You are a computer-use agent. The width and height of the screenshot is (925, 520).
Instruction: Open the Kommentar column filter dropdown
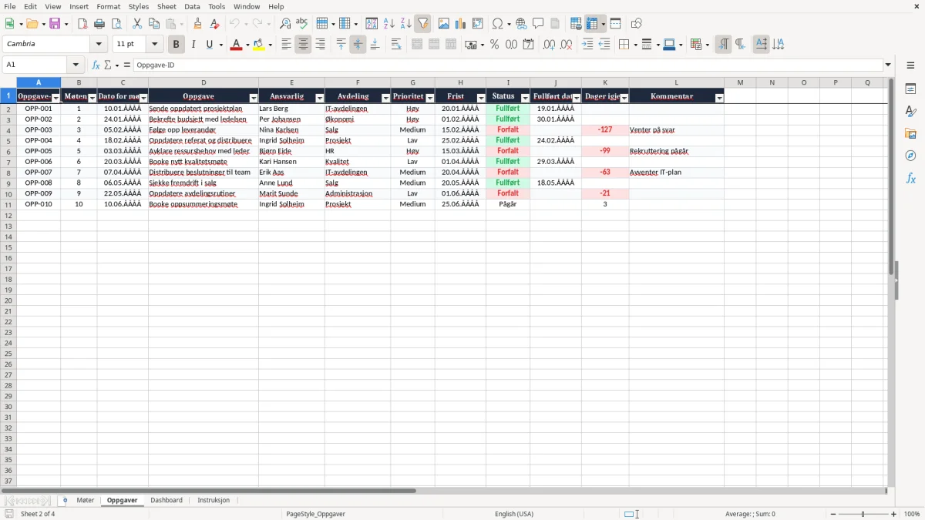[x=719, y=98]
